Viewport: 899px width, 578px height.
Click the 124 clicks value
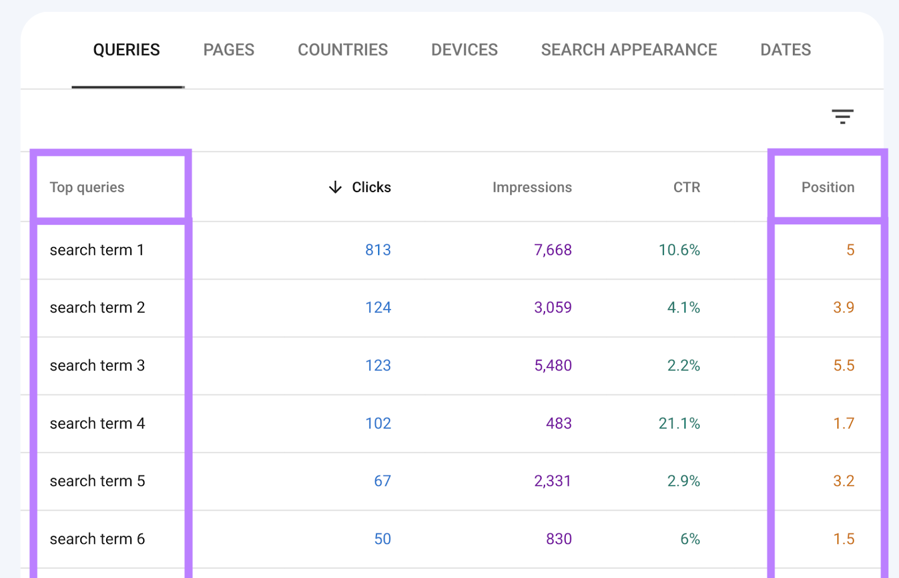point(378,307)
